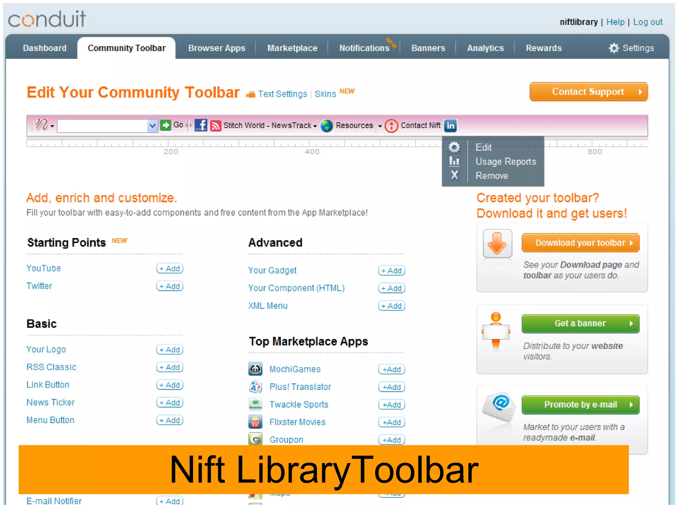
Task: Choose Usage Reports from the context menu
Action: [506, 161]
